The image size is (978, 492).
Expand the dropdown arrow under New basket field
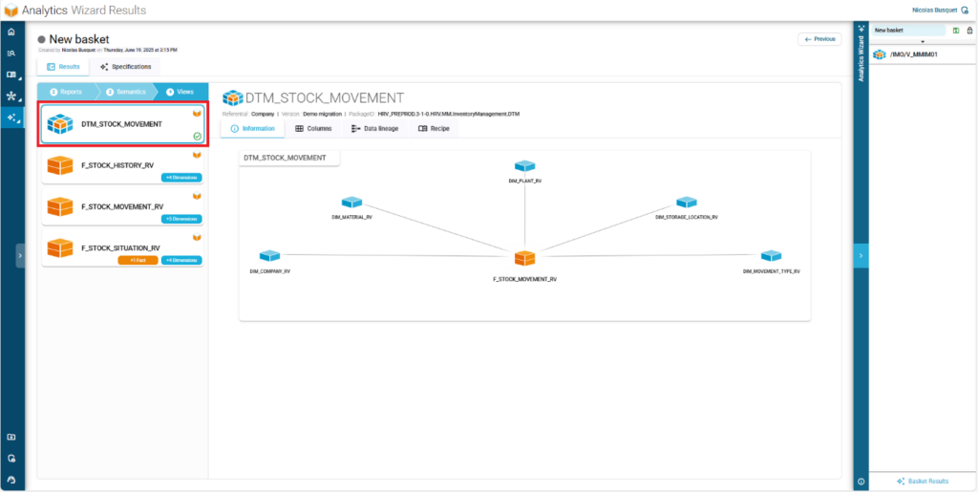(922, 42)
